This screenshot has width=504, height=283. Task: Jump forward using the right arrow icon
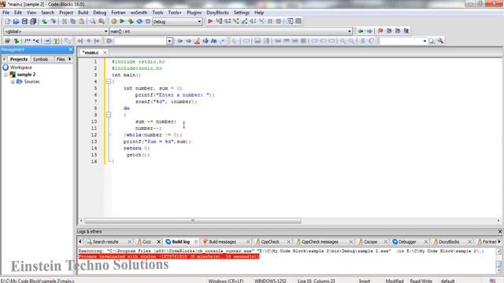coord(369,31)
